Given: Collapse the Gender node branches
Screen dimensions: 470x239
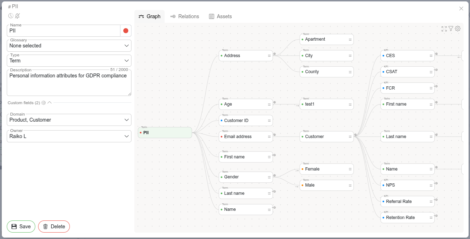Looking at the screenshot, I should pos(274,175).
